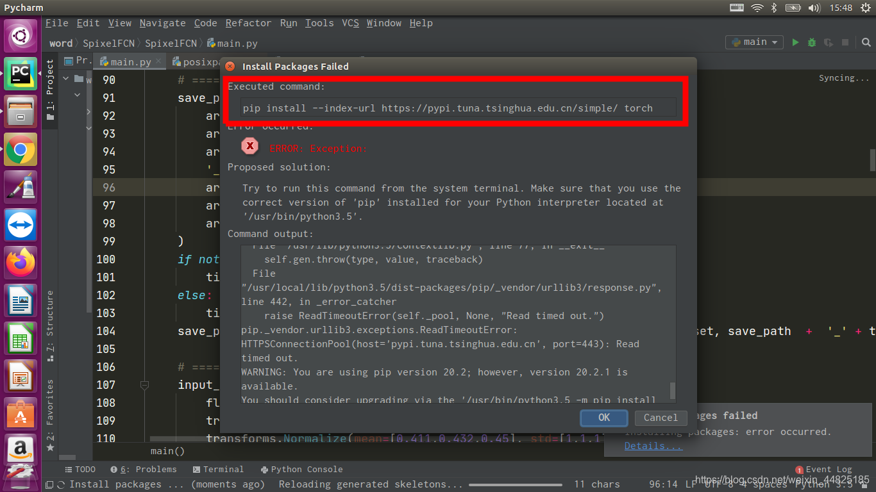Open the PyCharm icon in Ubuntu dock

coord(21,74)
